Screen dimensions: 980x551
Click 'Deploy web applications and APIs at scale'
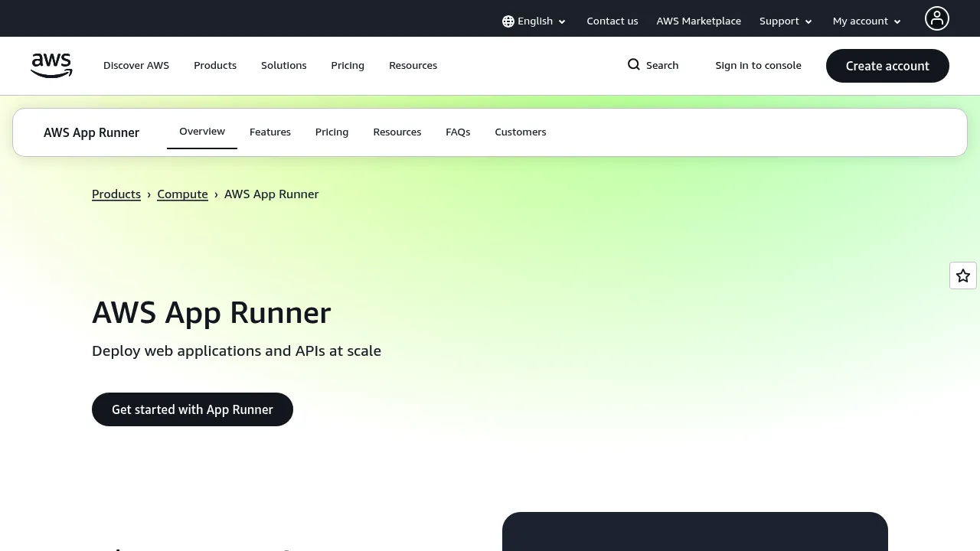tap(237, 351)
